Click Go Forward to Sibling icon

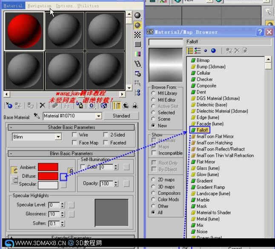click(x=135, y=105)
